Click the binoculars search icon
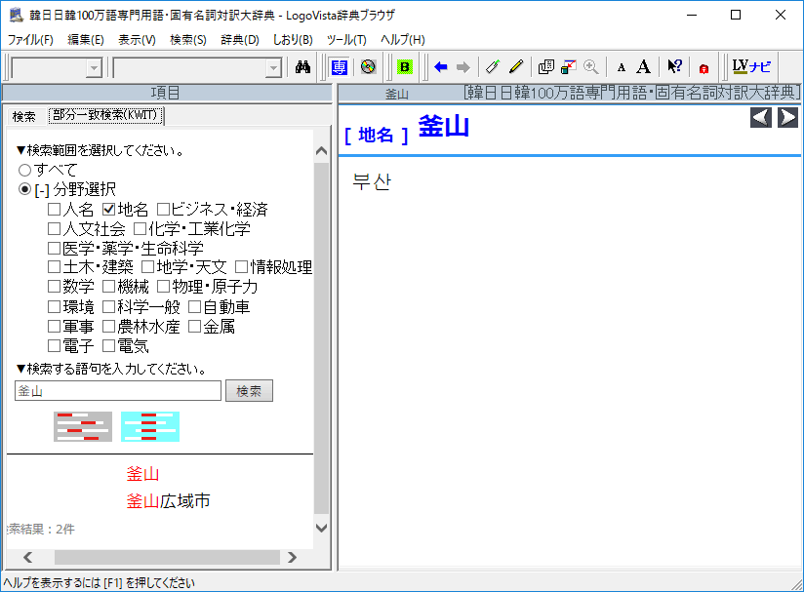Image resolution: width=804 pixels, height=592 pixels. point(302,67)
